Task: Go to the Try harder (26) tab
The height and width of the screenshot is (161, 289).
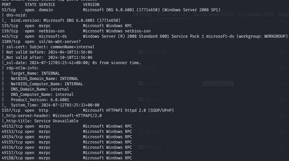Action: (x=255, y=15)
